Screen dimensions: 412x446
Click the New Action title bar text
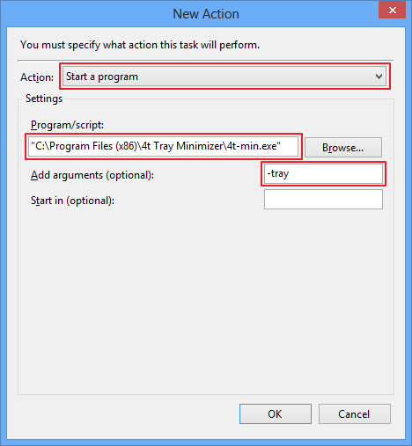tap(206, 14)
